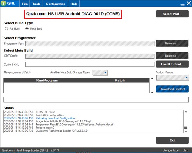
Task: Click the 'Programmer Path' firehose log line
Action: coord(59,125)
